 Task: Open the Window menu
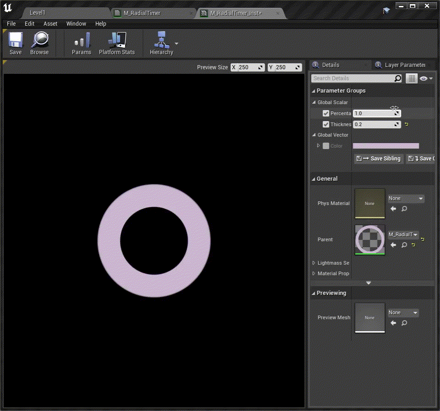76,24
